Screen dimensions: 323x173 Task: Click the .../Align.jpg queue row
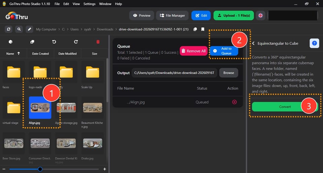coord(178,102)
